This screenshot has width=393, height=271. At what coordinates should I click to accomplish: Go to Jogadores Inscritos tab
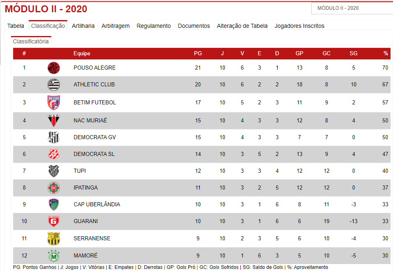299,26
